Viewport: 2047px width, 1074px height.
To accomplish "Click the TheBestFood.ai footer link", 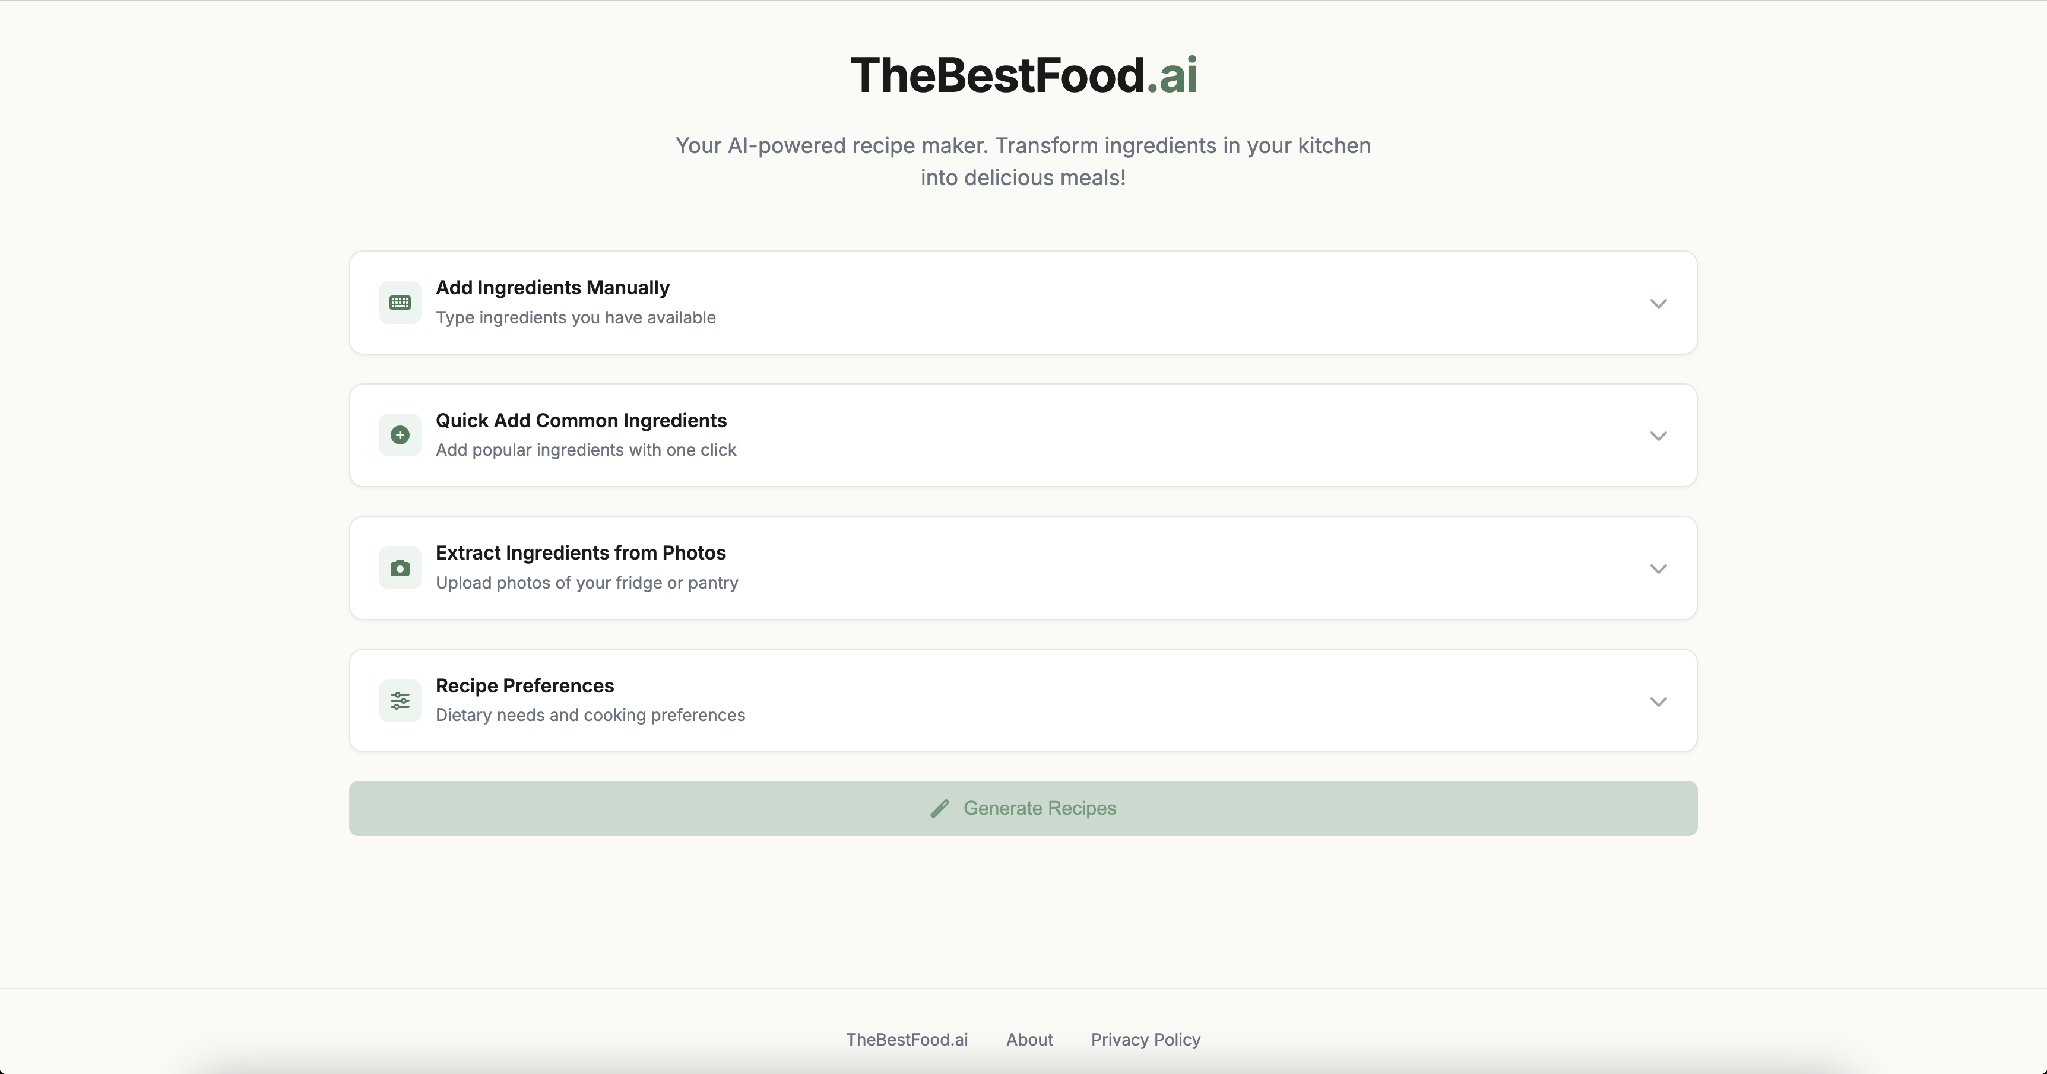I will 907,1039.
